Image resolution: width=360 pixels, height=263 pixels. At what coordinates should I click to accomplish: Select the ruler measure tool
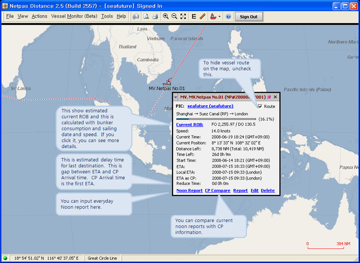pos(202,17)
